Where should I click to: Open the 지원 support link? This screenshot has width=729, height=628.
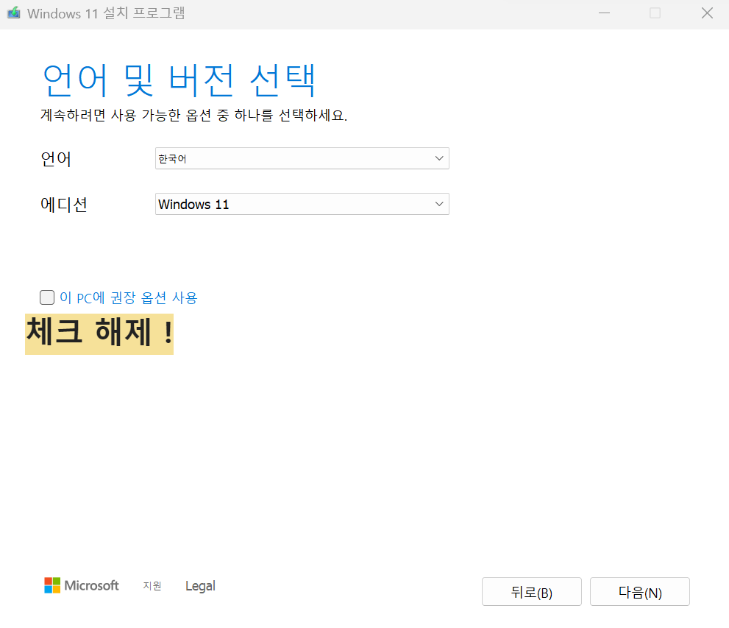pyautogui.click(x=152, y=586)
